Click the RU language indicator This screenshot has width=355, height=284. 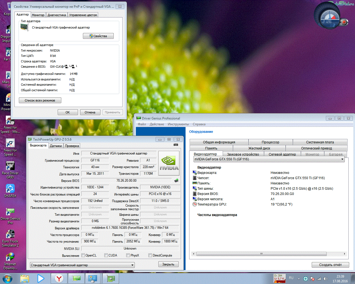point(291,278)
